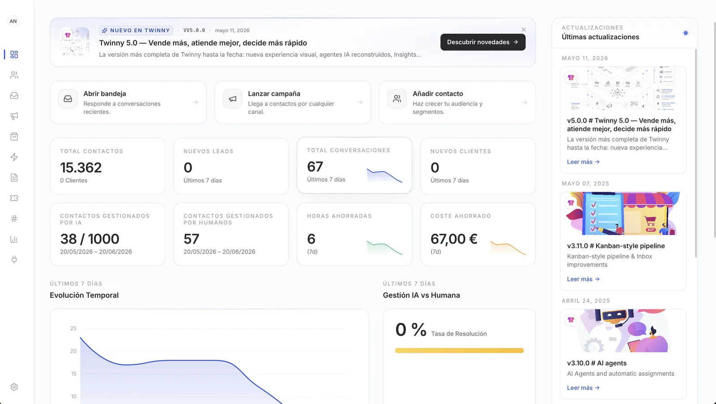
Task: Click the Tasa de Resolución progress bar
Action: pyautogui.click(x=459, y=351)
